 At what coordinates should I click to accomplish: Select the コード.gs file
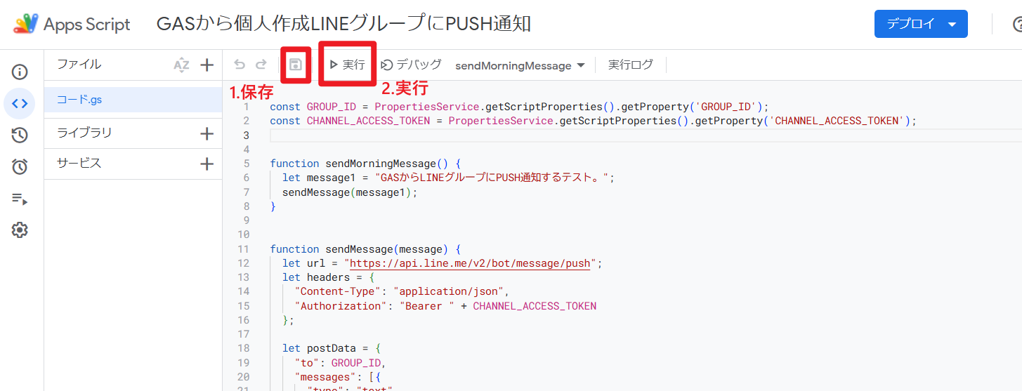click(133, 100)
